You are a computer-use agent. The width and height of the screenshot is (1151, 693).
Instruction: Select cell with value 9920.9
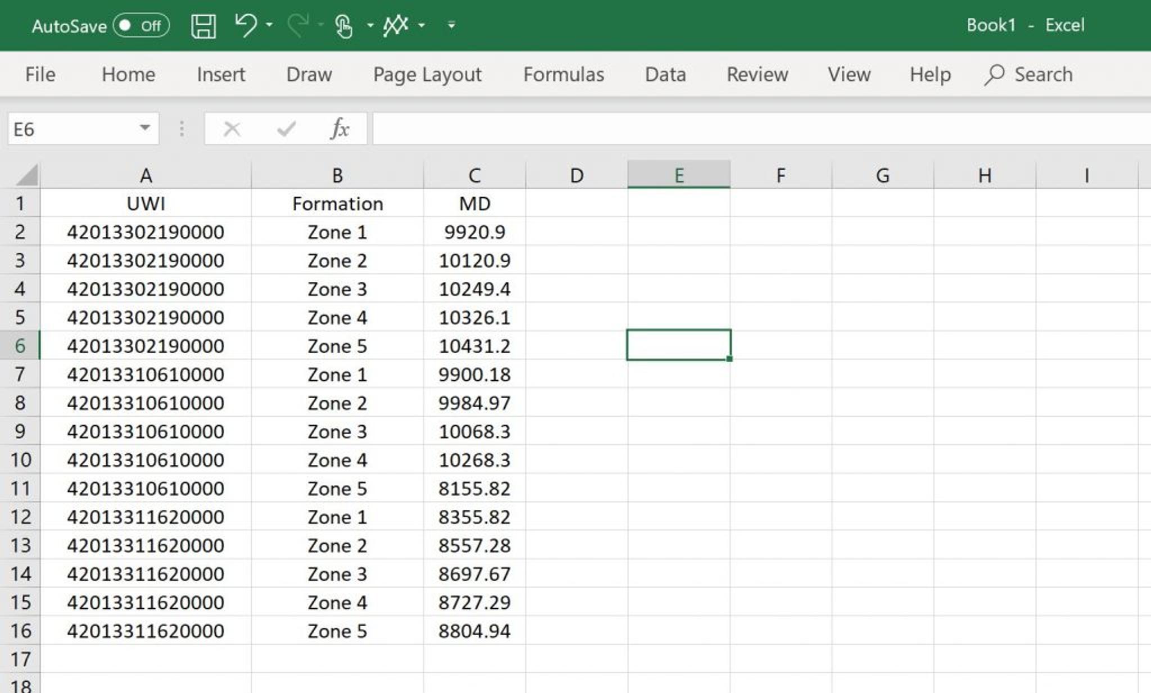(475, 232)
